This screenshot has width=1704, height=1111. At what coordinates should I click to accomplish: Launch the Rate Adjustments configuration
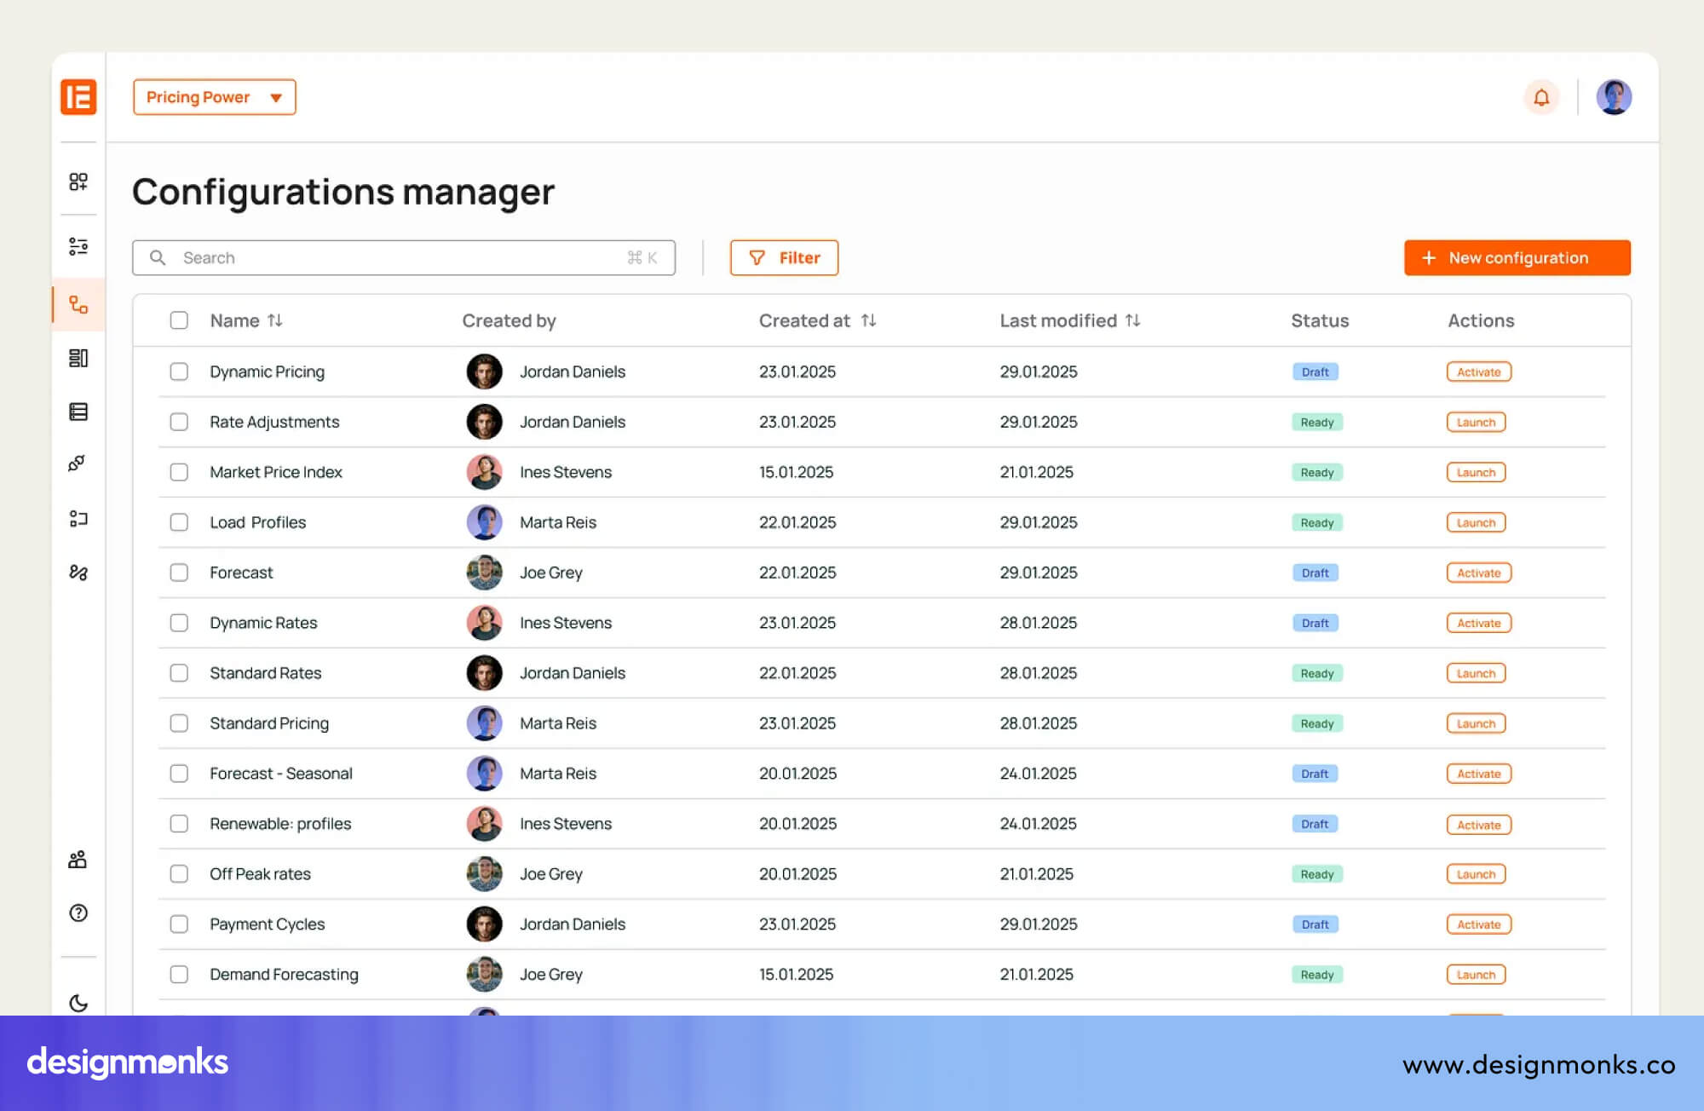tap(1477, 422)
